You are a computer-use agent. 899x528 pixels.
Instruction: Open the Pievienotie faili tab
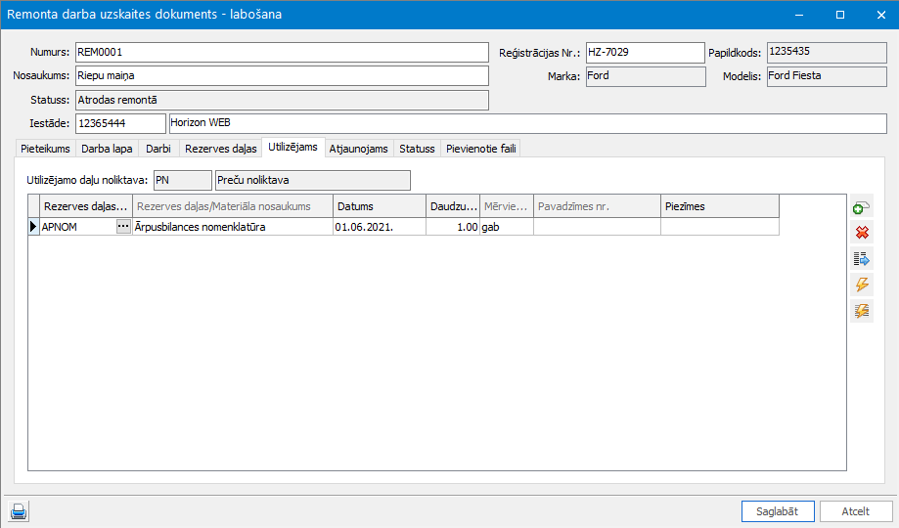coord(481,149)
